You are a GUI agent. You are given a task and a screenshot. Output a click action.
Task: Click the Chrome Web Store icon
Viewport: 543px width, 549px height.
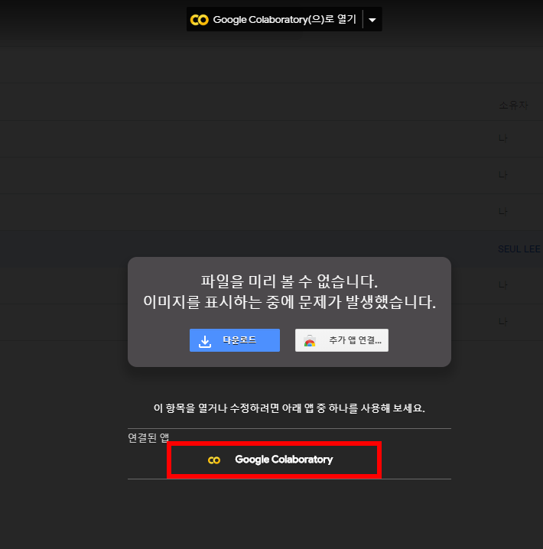click(x=310, y=341)
